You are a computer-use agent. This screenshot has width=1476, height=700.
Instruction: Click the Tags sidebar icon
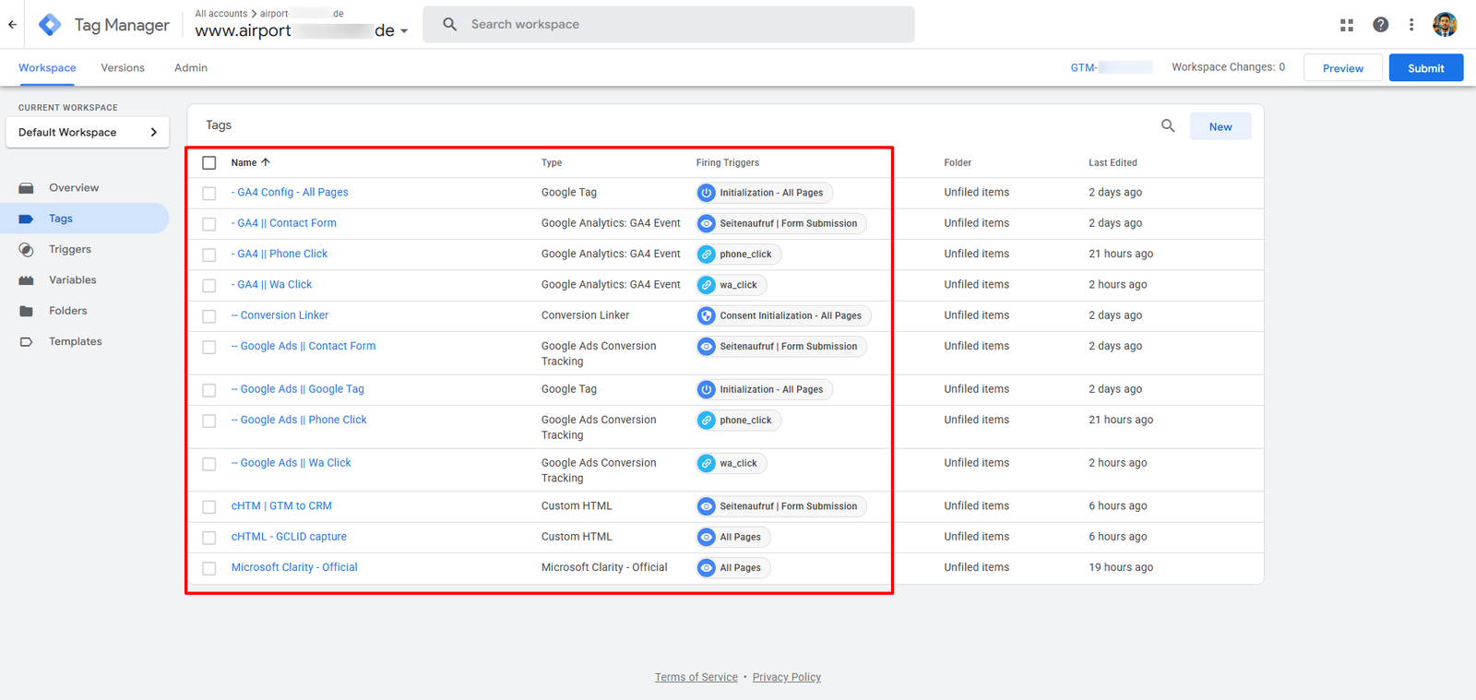tap(26, 219)
